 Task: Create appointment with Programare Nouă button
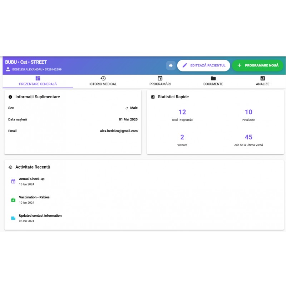[257, 65]
